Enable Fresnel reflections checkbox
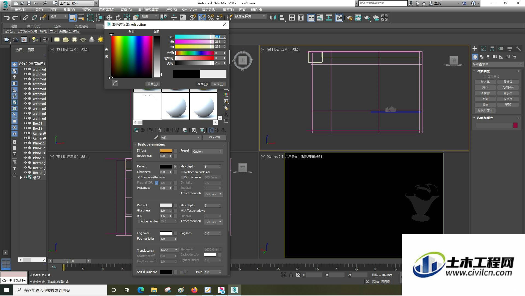Screen dimensions: 525x296 (139, 178)
